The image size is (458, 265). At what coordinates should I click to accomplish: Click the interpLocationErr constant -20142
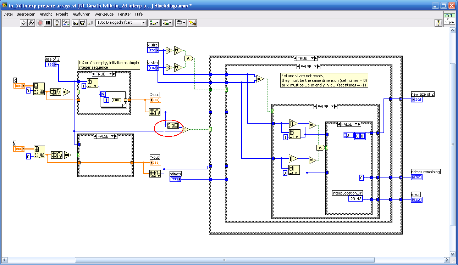pos(355,199)
